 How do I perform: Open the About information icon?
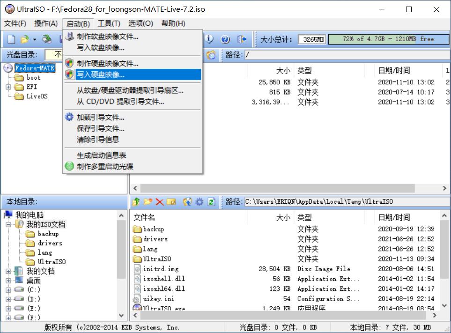pos(209,39)
